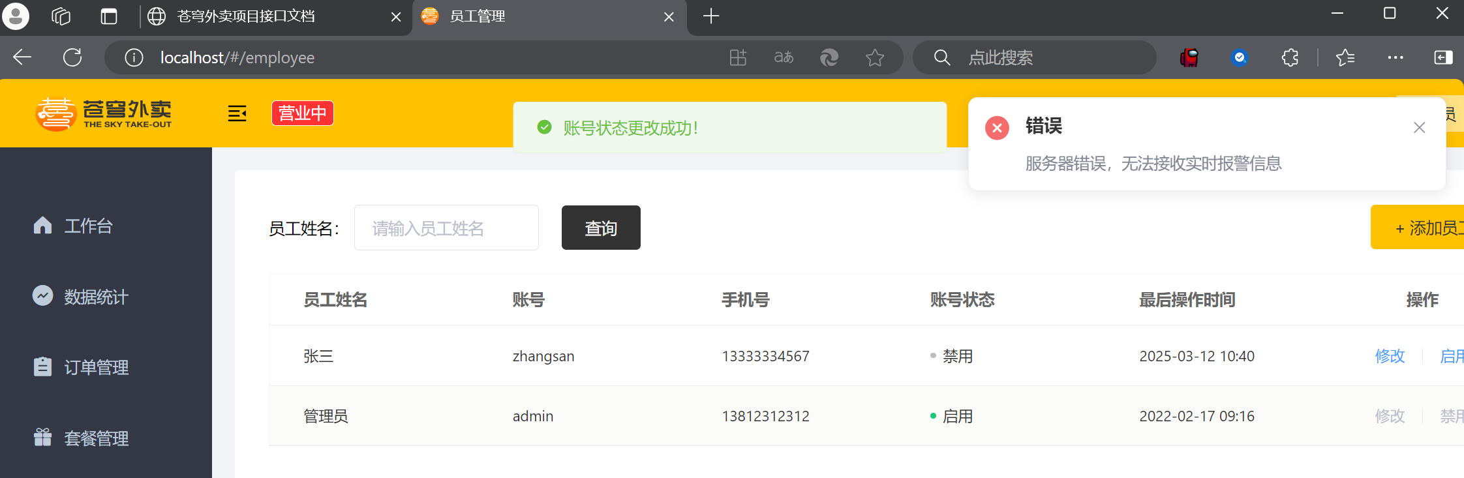
Task: Refresh the page with reload icon
Action: point(72,57)
